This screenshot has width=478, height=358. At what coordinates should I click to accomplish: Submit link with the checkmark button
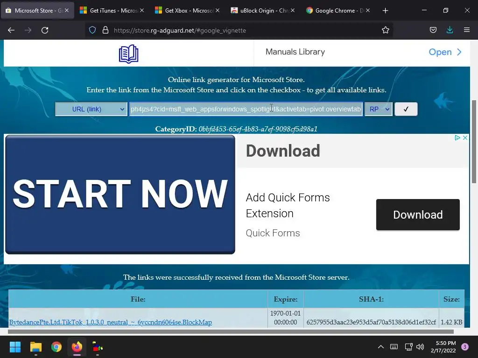coord(406,109)
